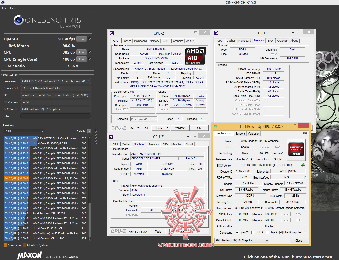Click the Details arrow icon in Ranking

pyautogui.click(x=89, y=131)
